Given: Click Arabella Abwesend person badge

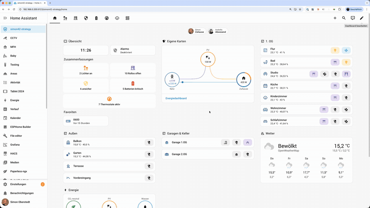Looking at the screenshot, I should (218, 31).
